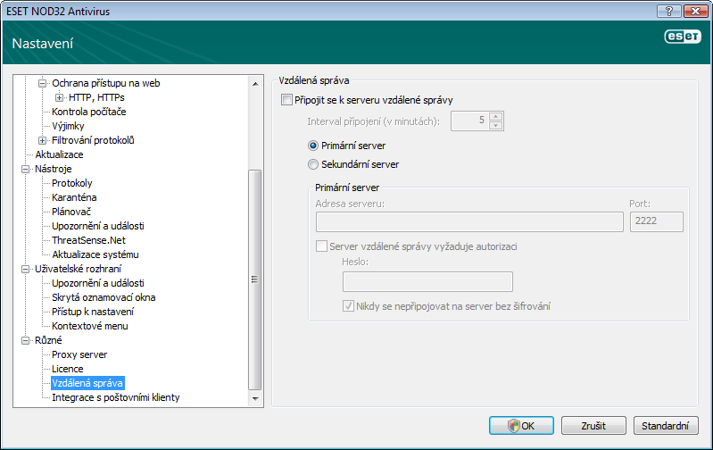
Task: Open Protokoly under Nástroje
Action: (x=72, y=183)
